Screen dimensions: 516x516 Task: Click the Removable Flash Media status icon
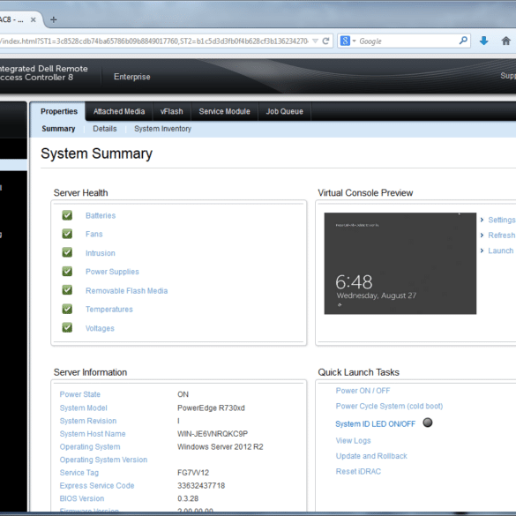coord(67,290)
